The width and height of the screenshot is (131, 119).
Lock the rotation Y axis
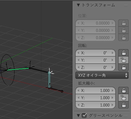tap(123, 60)
